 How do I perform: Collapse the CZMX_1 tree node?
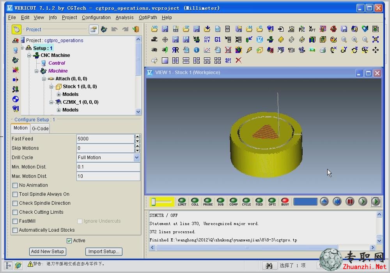click(x=51, y=102)
